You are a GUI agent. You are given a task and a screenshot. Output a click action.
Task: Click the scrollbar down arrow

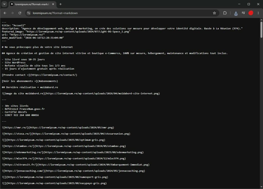pyautogui.click(x=261, y=187)
